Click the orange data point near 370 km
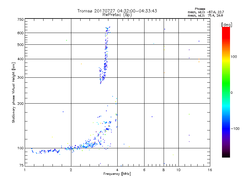Viewport: 247px width, 185px height. coord(81,64)
